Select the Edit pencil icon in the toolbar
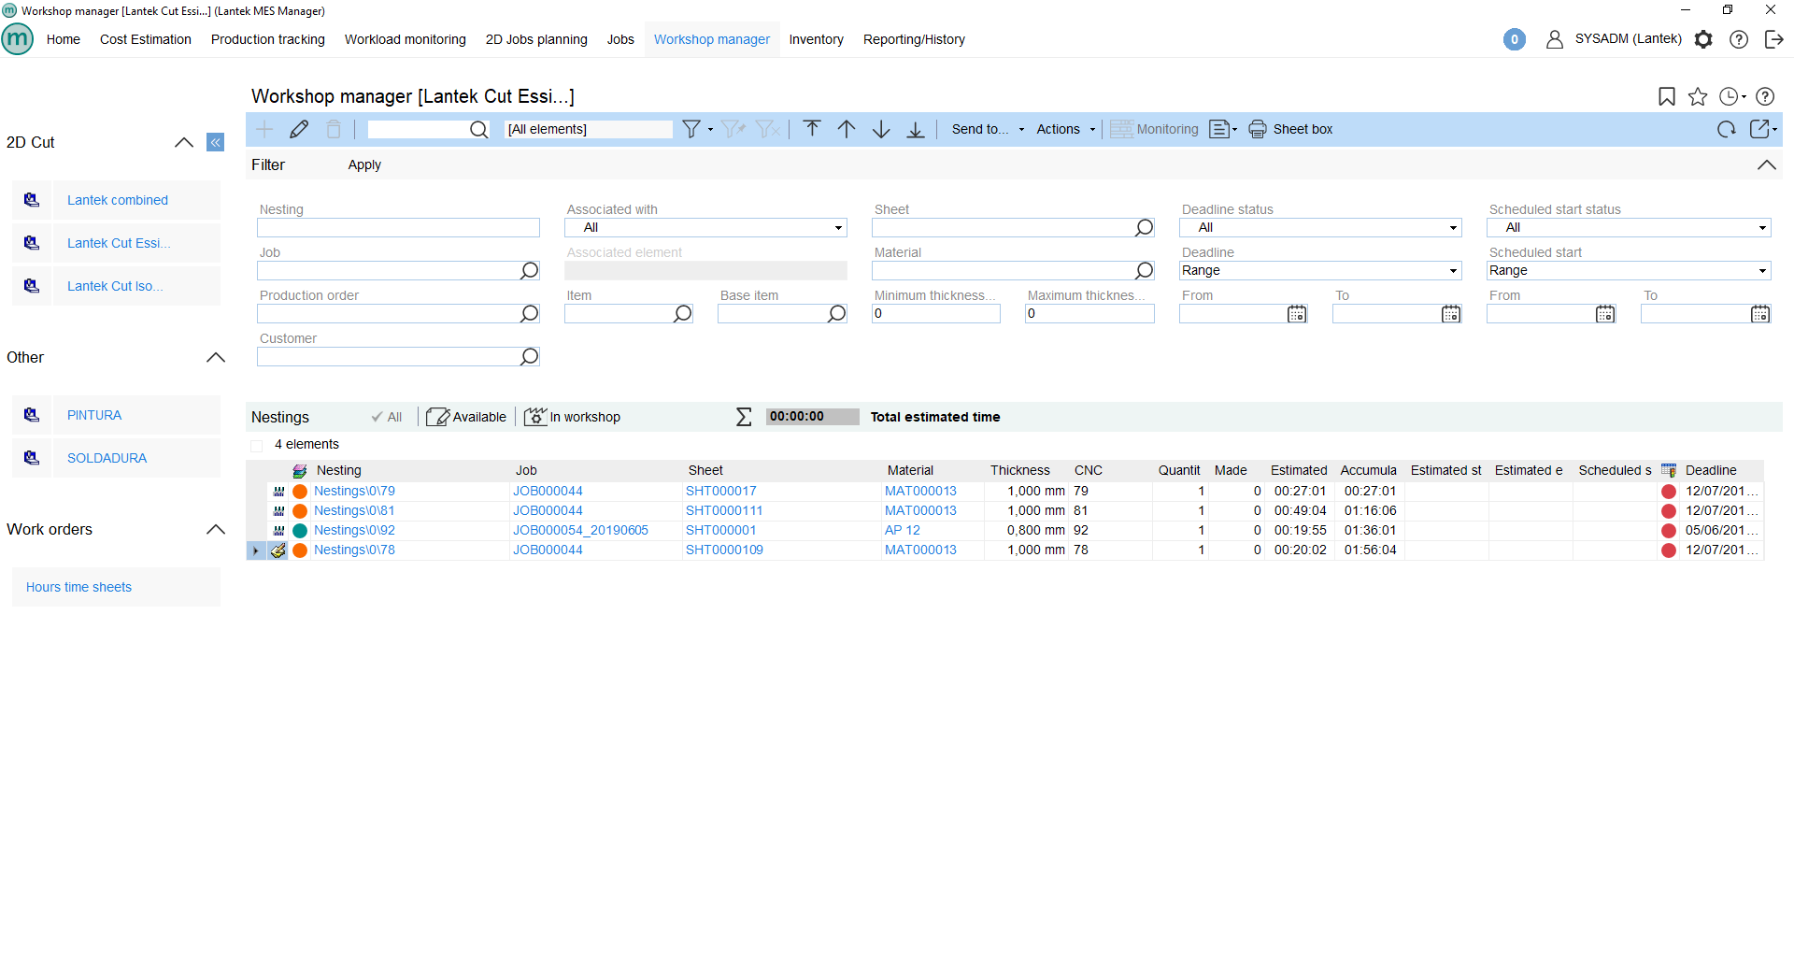Viewport: 1794px width, 972px height. tap(299, 129)
